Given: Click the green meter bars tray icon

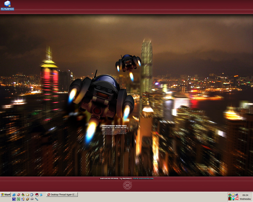Looking at the screenshot, I should [230, 199].
